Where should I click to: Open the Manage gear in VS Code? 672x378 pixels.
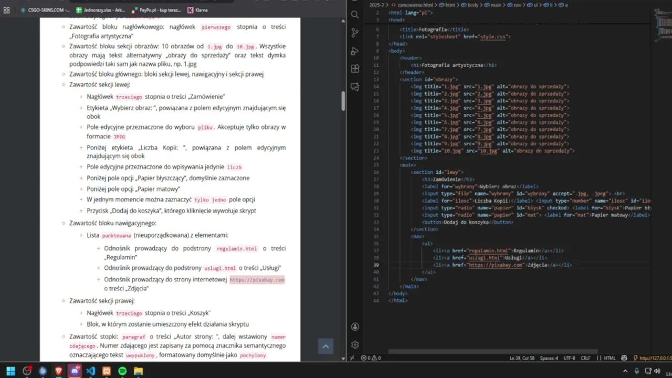tap(355, 345)
